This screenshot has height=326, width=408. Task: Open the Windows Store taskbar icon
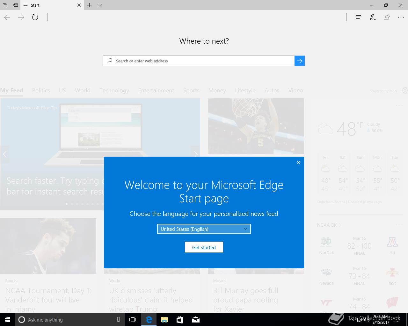(180, 320)
